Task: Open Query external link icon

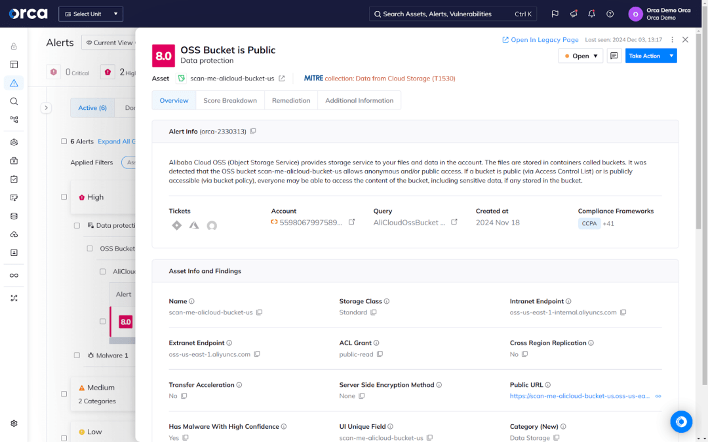Action: click(x=454, y=222)
